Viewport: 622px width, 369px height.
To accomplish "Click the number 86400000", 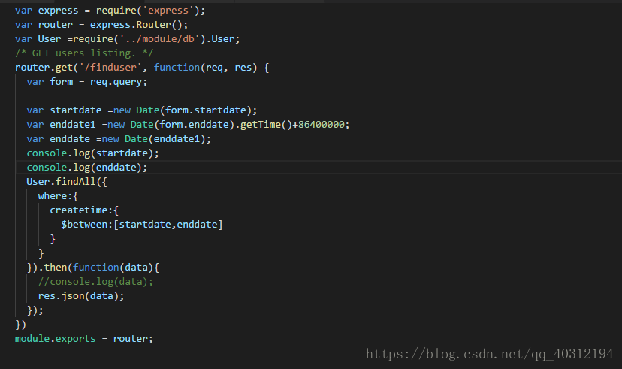I will pyautogui.click(x=322, y=125).
